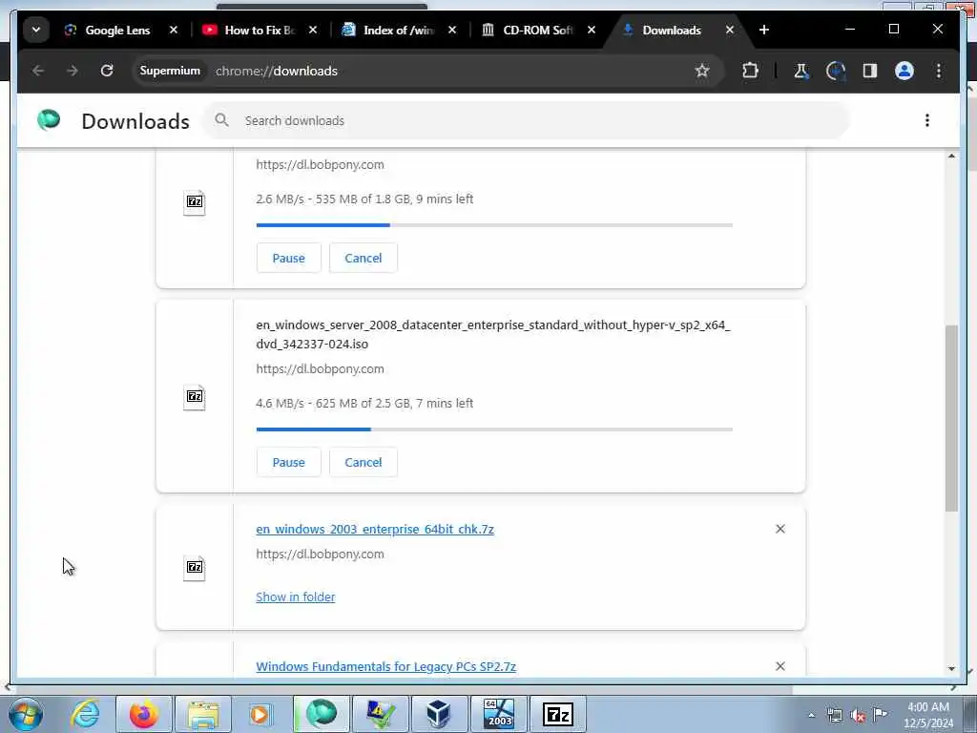Open en_windows_2003_enterprise_64bit_chk.7z link
This screenshot has width=977, height=733.
[374, 529]
